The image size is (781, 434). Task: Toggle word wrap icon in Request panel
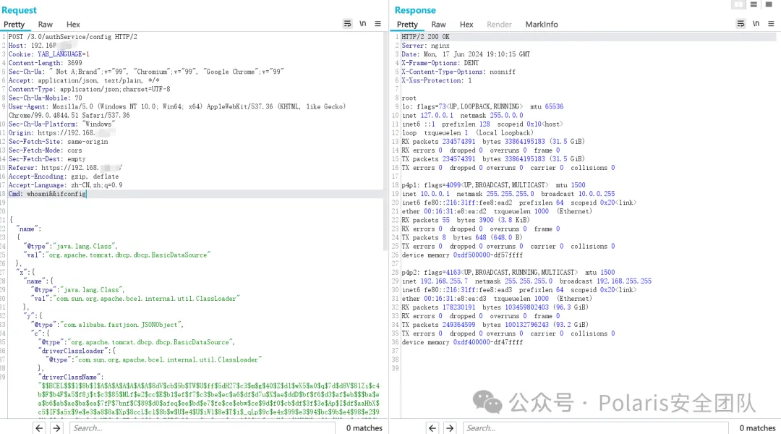click(347, 24)
